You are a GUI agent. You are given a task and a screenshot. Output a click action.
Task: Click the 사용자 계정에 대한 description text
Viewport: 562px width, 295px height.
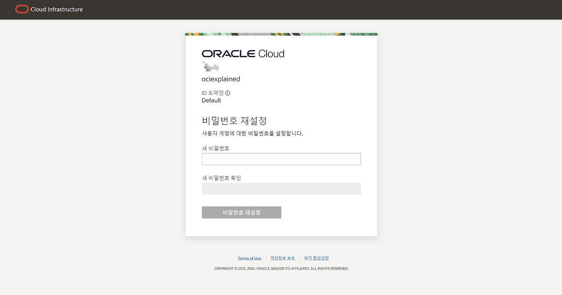(252, 133)
